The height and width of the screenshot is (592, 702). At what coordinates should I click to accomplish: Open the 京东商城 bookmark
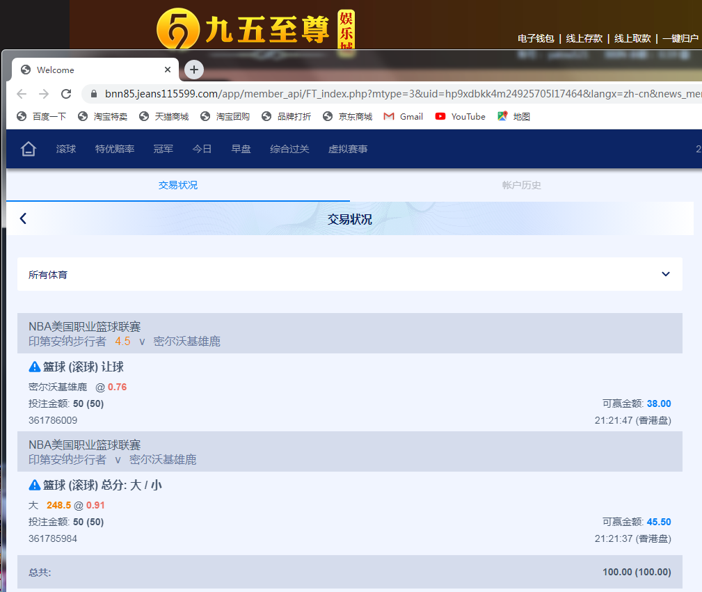click(x=348, y=116)
